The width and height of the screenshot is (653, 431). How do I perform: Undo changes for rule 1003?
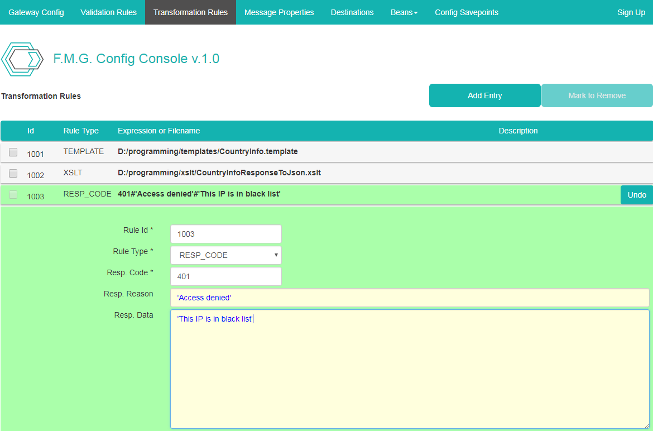pyautogui.click(x=636, y=195)
